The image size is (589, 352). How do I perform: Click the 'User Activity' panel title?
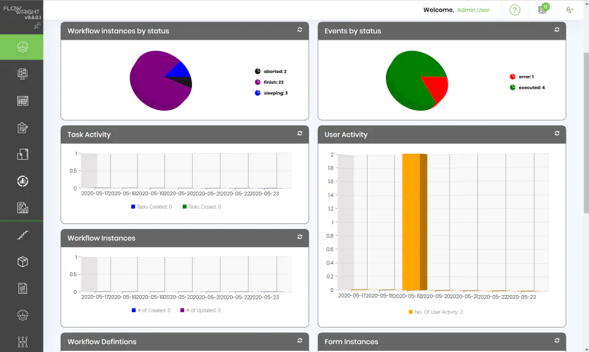coord(346,135)
